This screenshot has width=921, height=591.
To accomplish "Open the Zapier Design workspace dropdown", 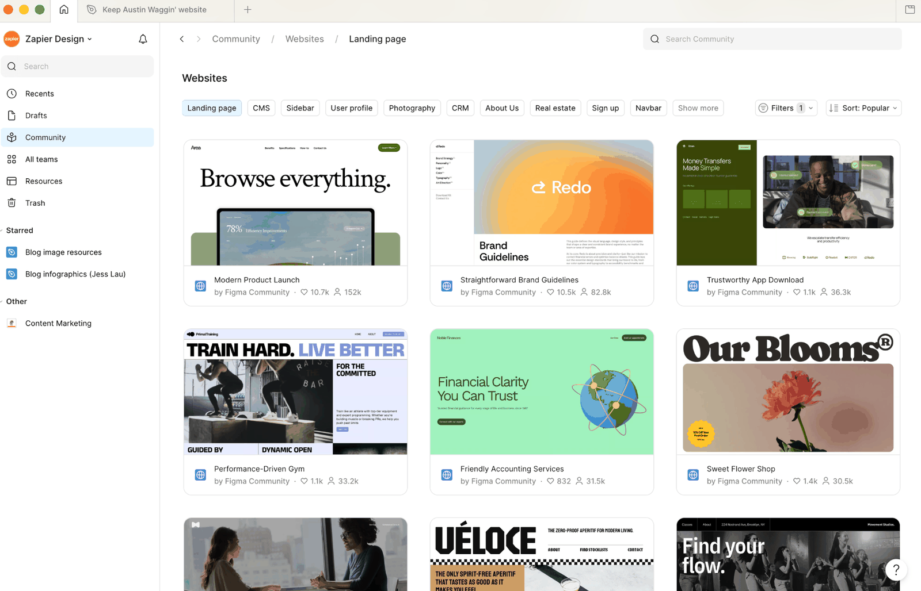I will pos(59,39).
